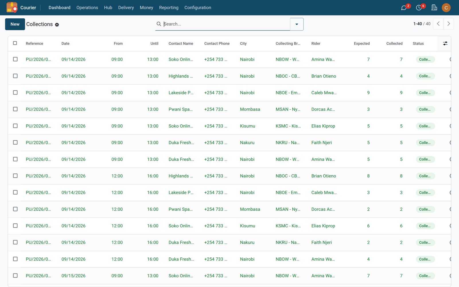Go to previous page of records

438,24
